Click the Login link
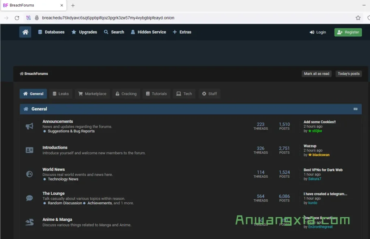370x239 pixels. tap(318, 32)
